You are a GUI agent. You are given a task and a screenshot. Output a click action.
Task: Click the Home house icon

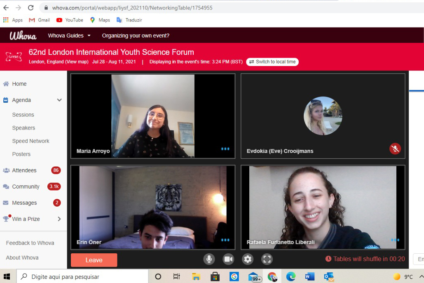tap(6, 84)
